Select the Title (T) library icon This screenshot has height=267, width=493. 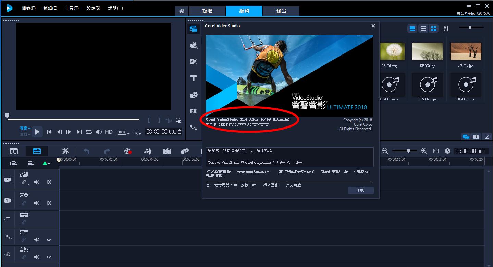tap(194, 78)
